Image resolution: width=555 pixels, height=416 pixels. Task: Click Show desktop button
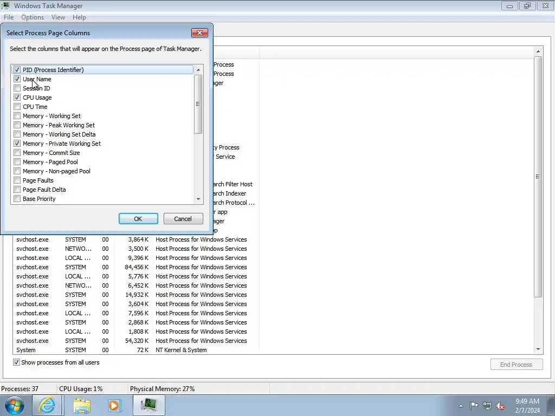551,405
